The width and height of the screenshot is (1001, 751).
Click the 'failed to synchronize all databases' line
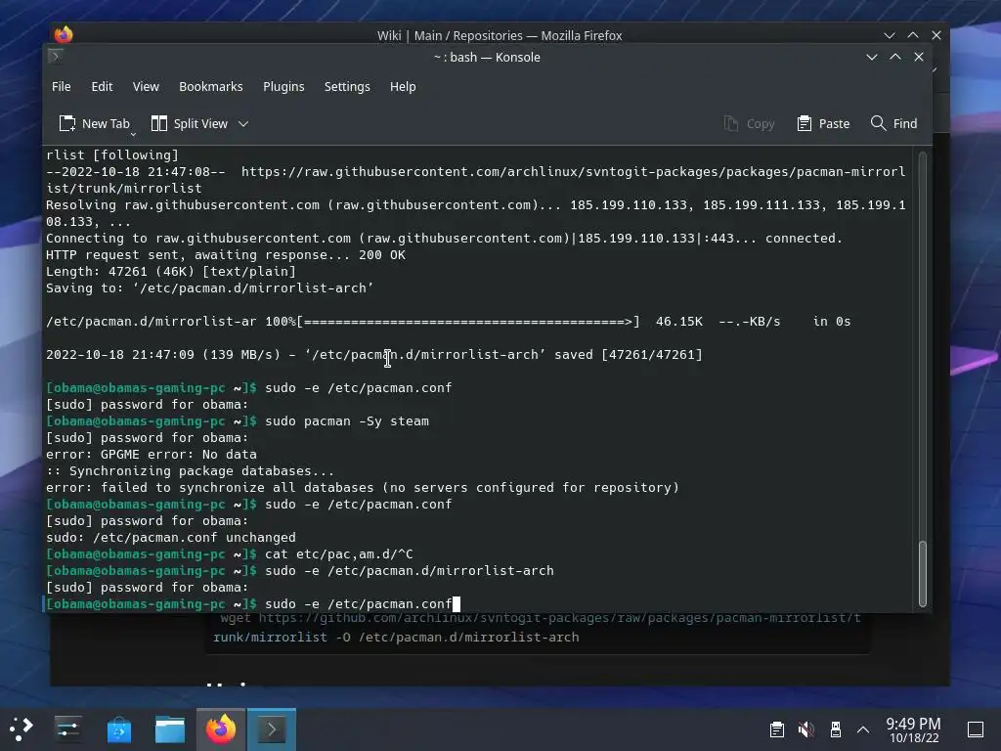(x=363, y=488)
